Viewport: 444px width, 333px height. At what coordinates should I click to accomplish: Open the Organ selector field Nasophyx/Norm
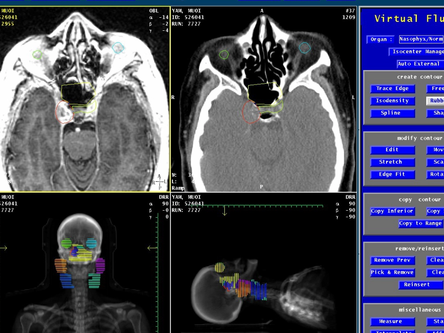pyautogui.click(x=422, y=39)
